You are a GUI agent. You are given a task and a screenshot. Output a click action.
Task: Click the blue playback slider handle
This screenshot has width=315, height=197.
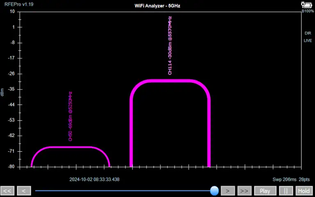coord(214,190)
